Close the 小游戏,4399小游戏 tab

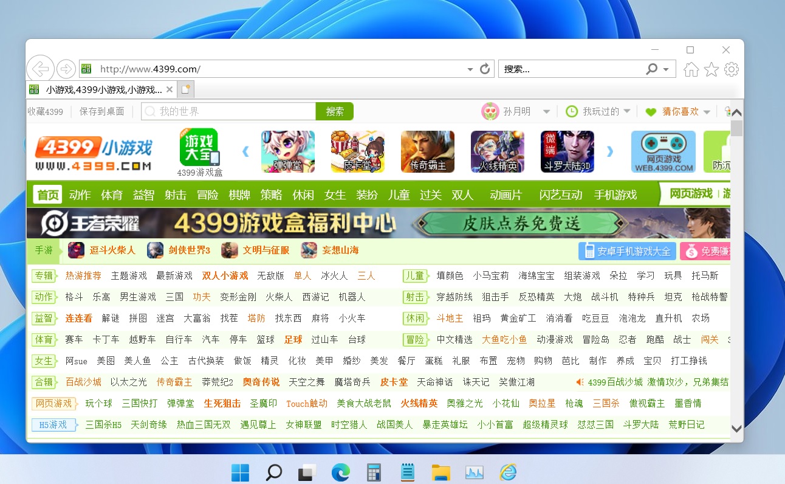tap(170, 89)
